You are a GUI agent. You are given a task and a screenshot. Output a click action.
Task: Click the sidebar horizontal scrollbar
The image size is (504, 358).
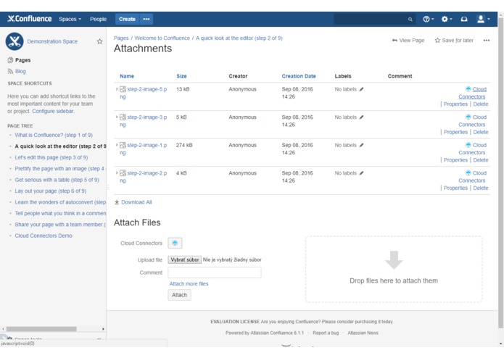click(41, 329)
